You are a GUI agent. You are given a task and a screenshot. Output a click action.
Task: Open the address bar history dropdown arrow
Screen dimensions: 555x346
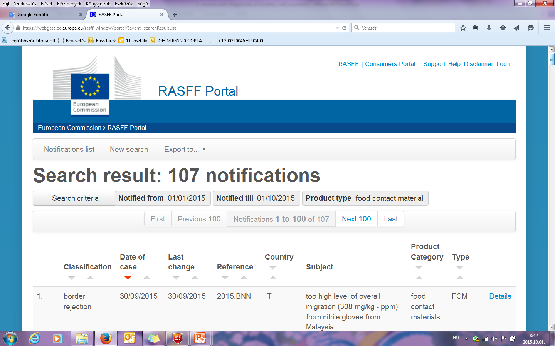(x=338, y=28)
